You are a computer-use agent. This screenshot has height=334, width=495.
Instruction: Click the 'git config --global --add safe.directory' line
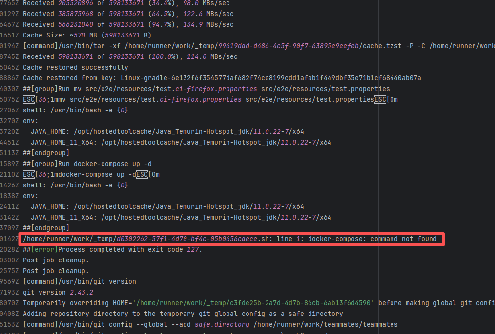coord(210,324)
